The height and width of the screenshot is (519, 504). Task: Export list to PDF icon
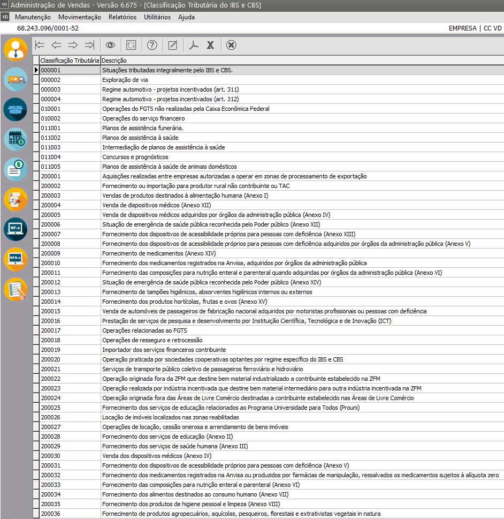click(194, 45)
